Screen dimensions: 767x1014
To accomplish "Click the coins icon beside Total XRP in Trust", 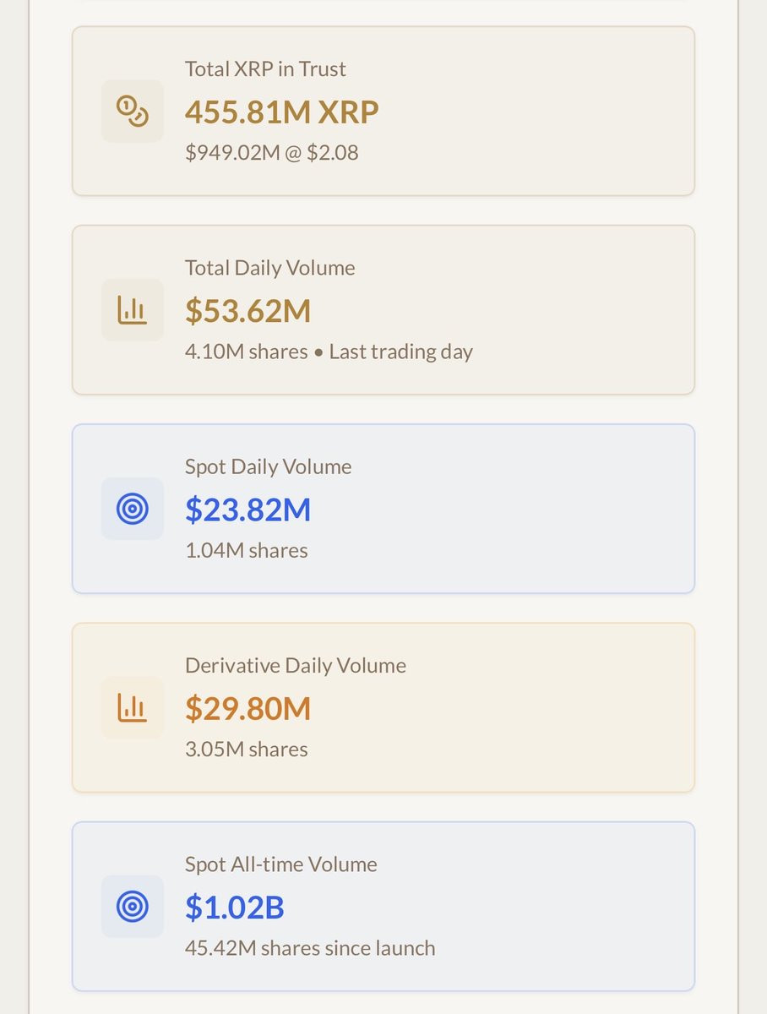I will [x=133, y=112].
